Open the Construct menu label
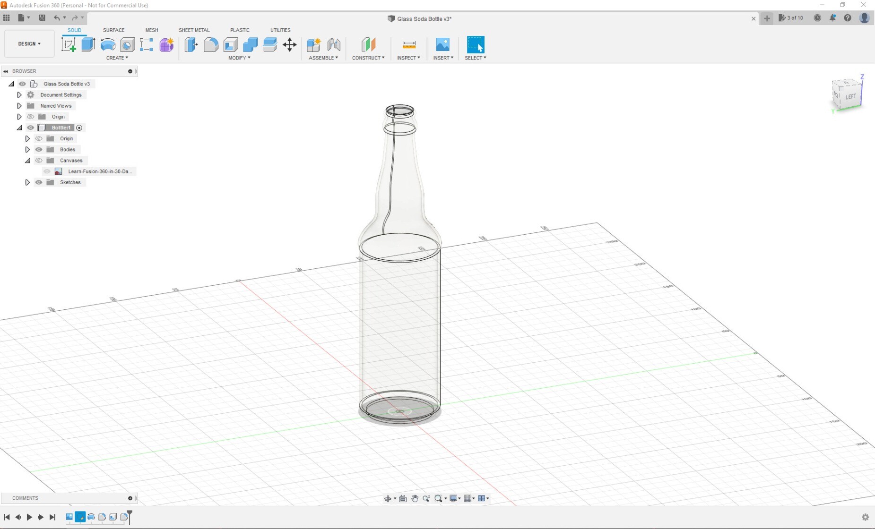 coord(368,58)
